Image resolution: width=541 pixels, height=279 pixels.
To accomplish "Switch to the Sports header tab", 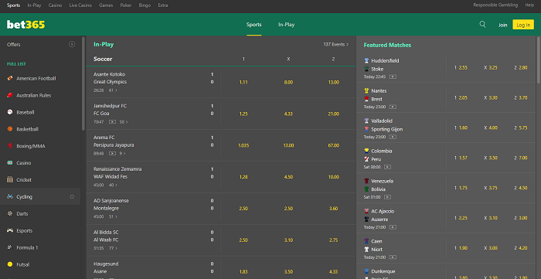I will coord(254,25).
